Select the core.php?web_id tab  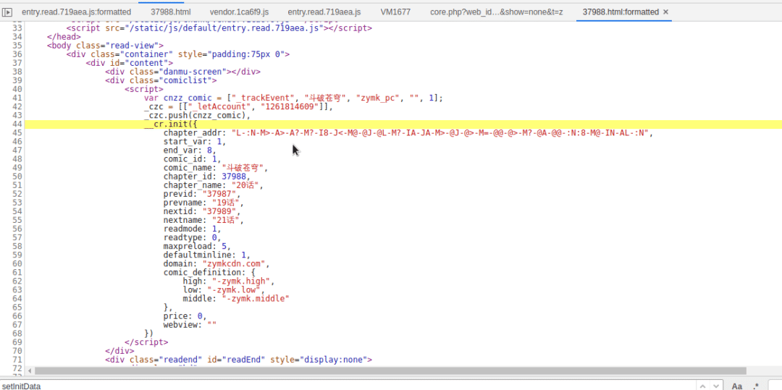coord(496,12)
